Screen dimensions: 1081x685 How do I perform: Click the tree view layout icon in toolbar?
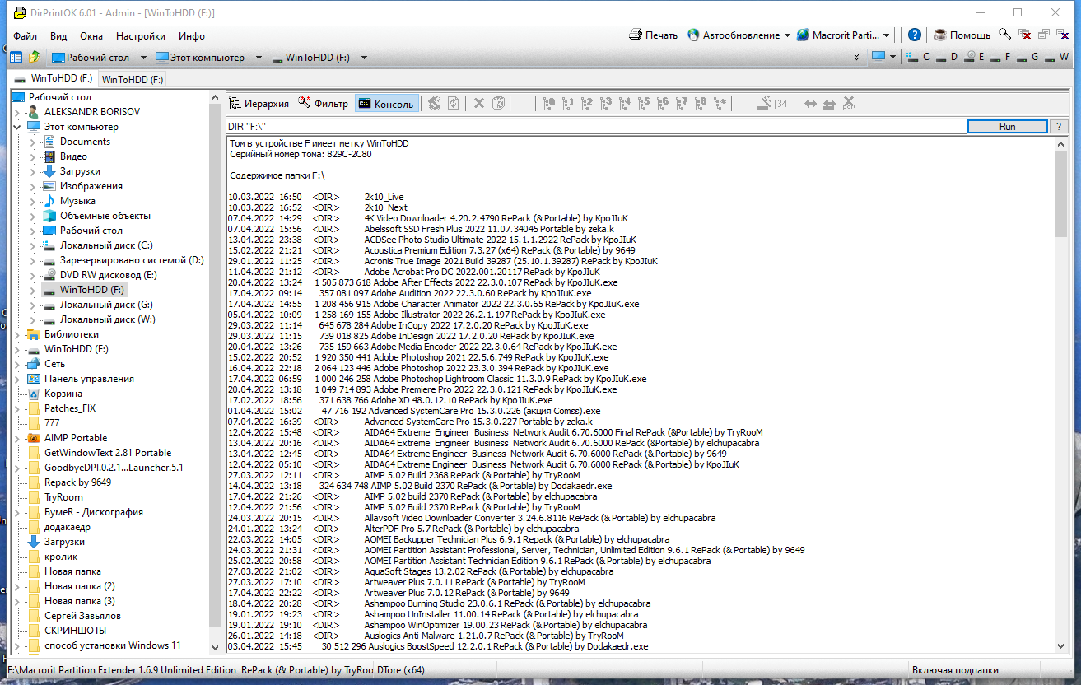[16, 58]
